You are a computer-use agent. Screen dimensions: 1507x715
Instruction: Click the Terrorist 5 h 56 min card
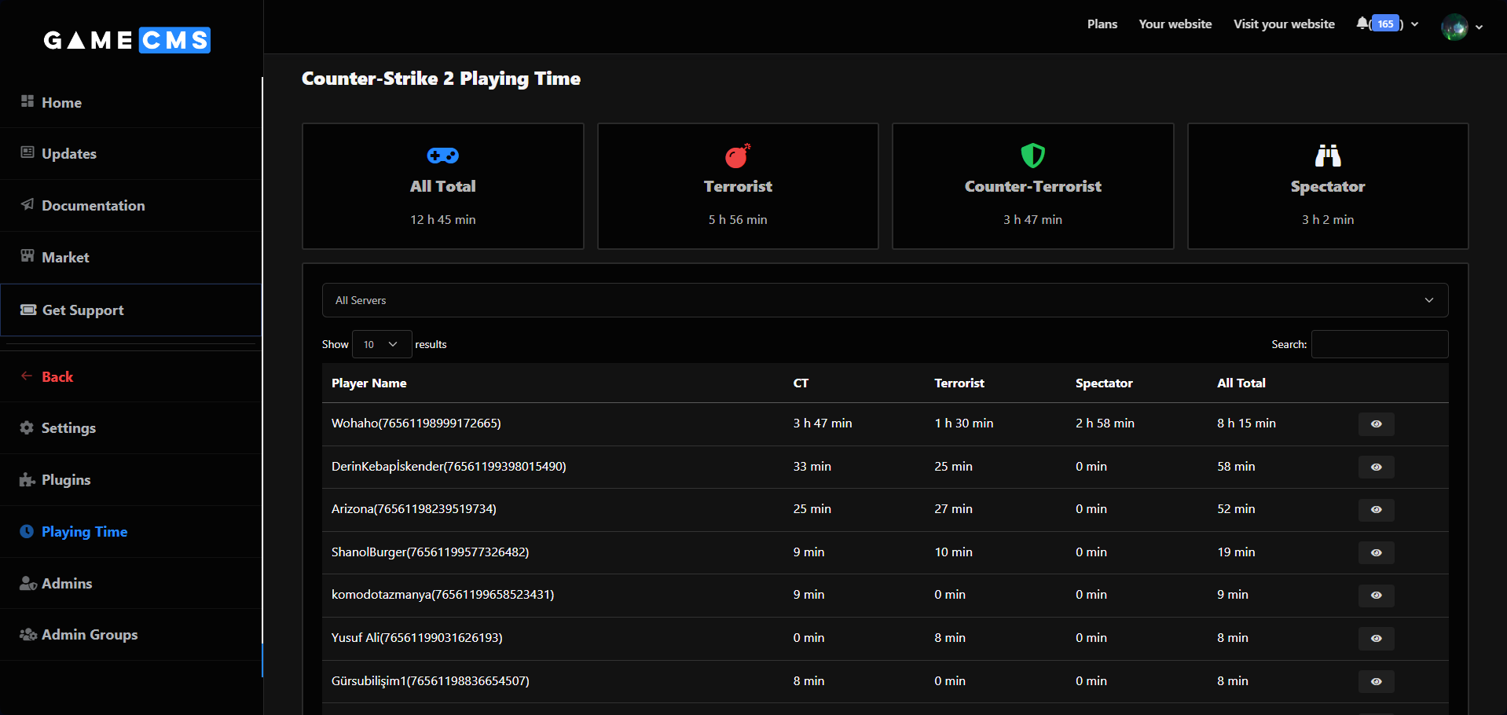click(x=738, y=186)
